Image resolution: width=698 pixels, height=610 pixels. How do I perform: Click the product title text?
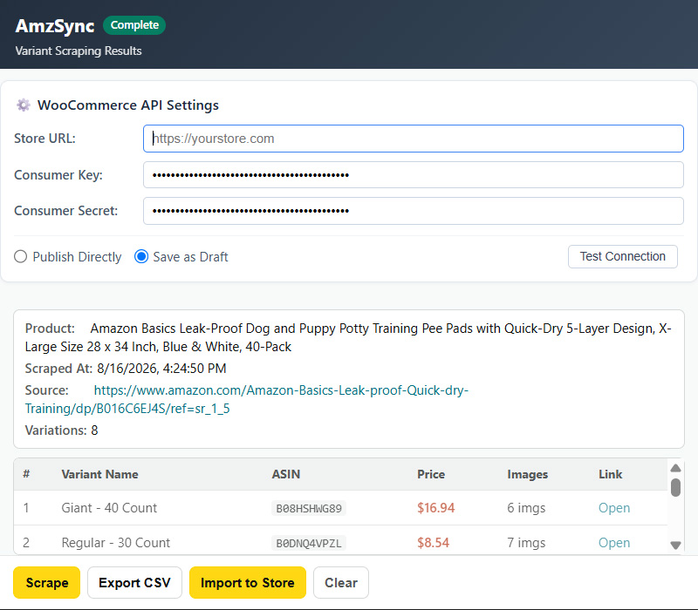347,337
